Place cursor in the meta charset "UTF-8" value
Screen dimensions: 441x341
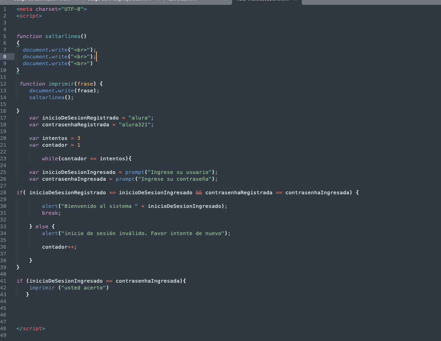click(x=72, y=9)
